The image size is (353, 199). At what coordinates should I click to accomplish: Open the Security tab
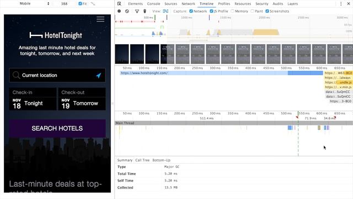click(x=262, y=4)
